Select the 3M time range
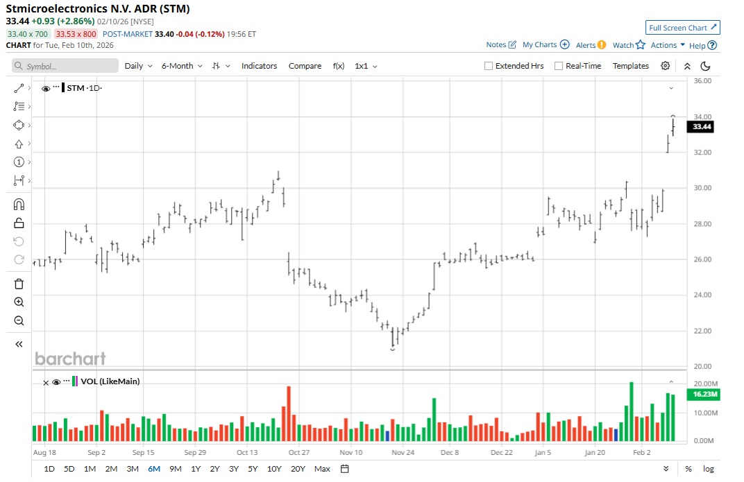 [133, 469]
